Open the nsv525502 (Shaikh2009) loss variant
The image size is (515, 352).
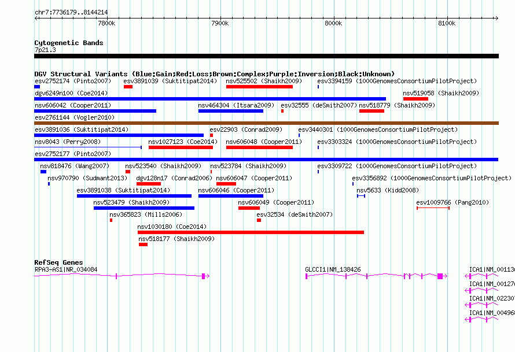coord(259,87)
